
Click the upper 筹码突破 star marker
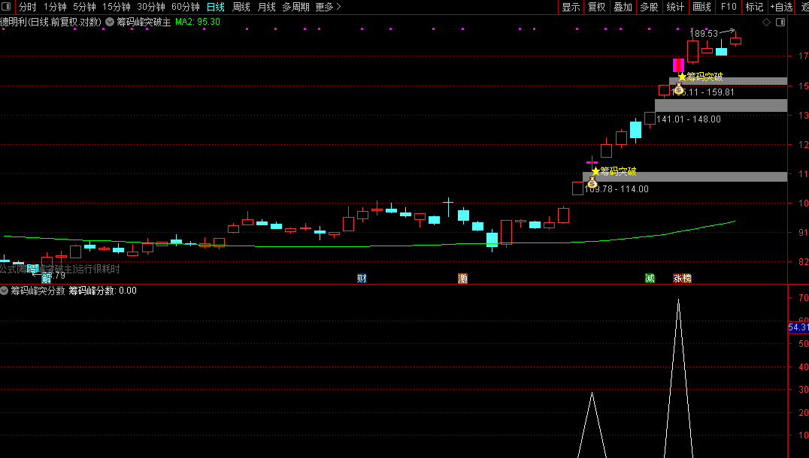[x=682, y=77]
